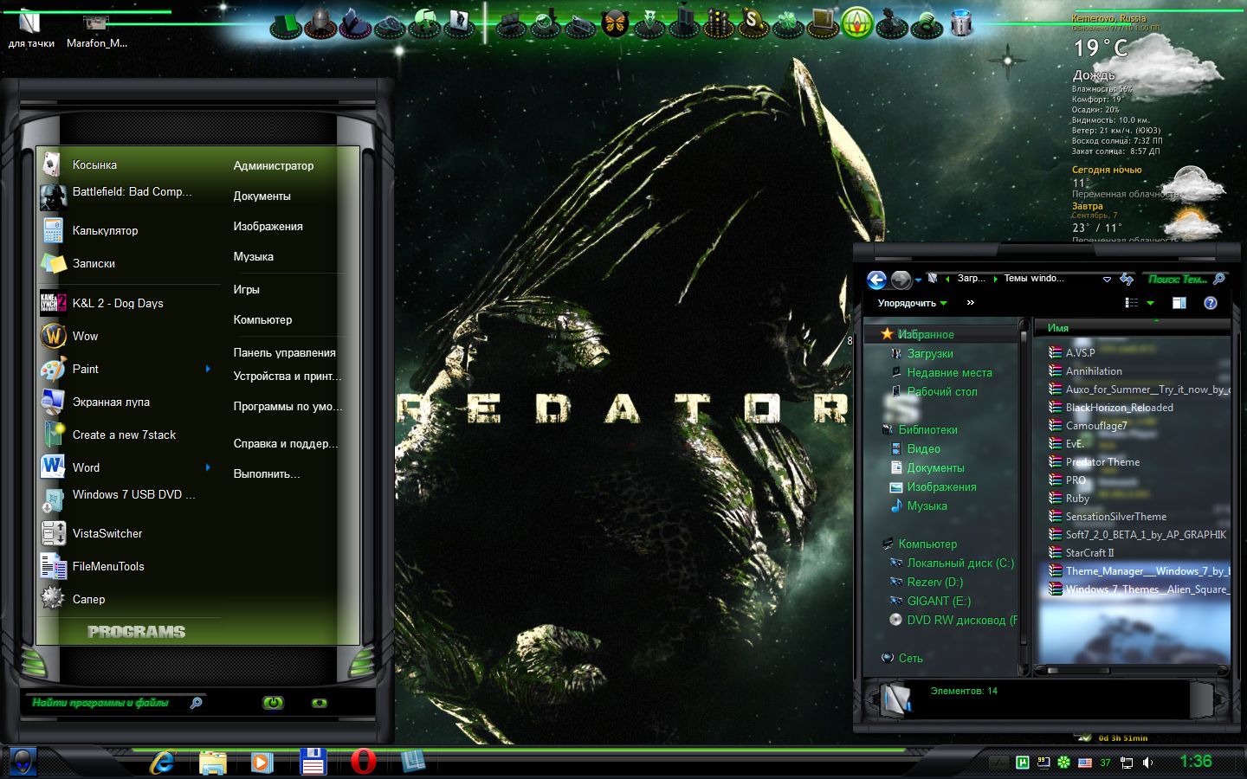Select the StarCraft II folder
Viewport: 1247px width, 779px height.
pyautogui.click(x=1089, y=552)
